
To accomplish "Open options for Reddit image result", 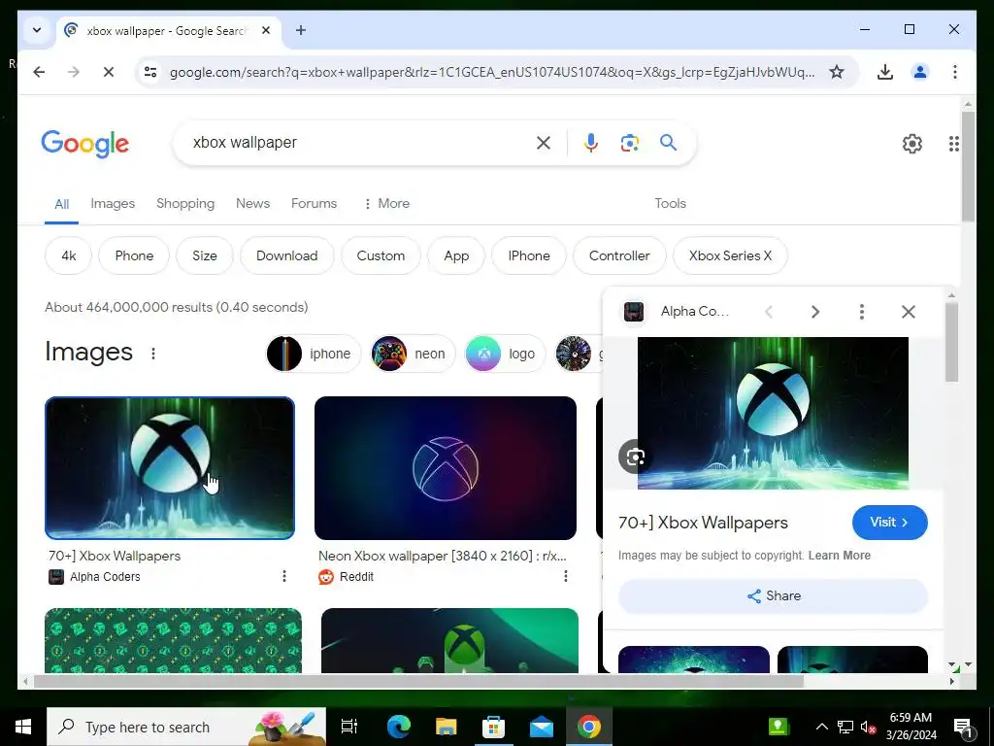I will (566, 576).
